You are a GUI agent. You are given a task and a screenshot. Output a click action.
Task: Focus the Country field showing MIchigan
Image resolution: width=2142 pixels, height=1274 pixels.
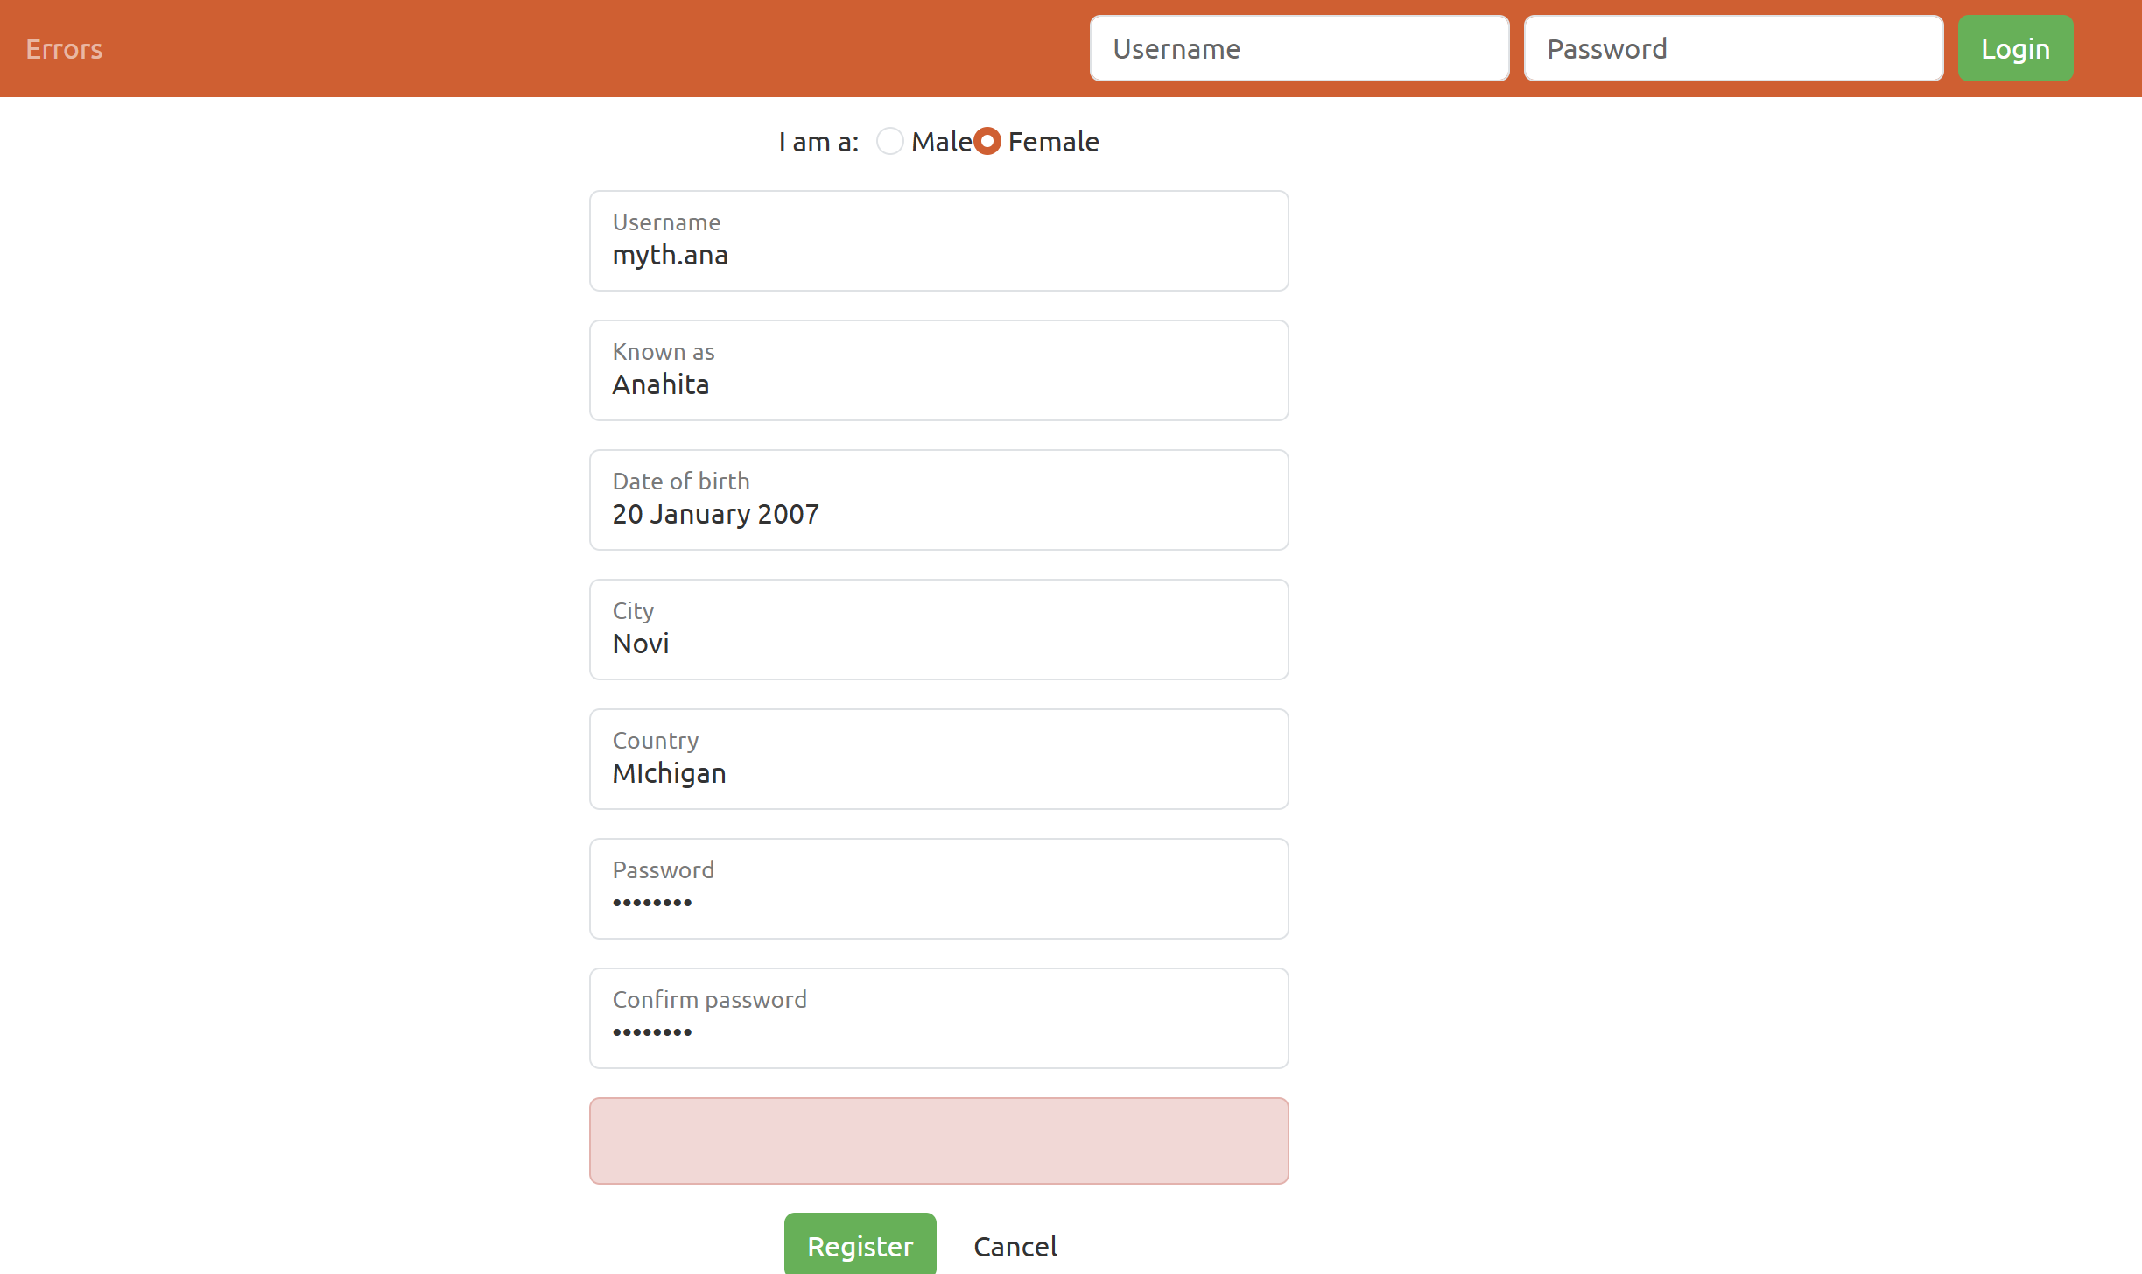tap(938, 759)
